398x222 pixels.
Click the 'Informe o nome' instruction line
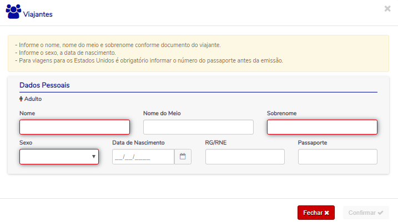pyautogui.click(x=118, y=45)
